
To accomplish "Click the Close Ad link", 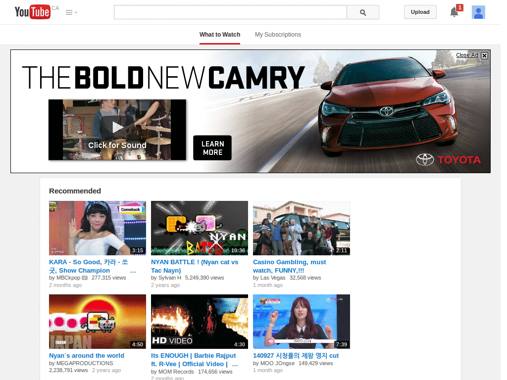I will click(x=467, y=55).
